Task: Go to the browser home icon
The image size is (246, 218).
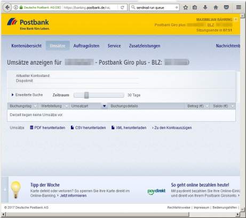Action: click(x=216, y=7)
